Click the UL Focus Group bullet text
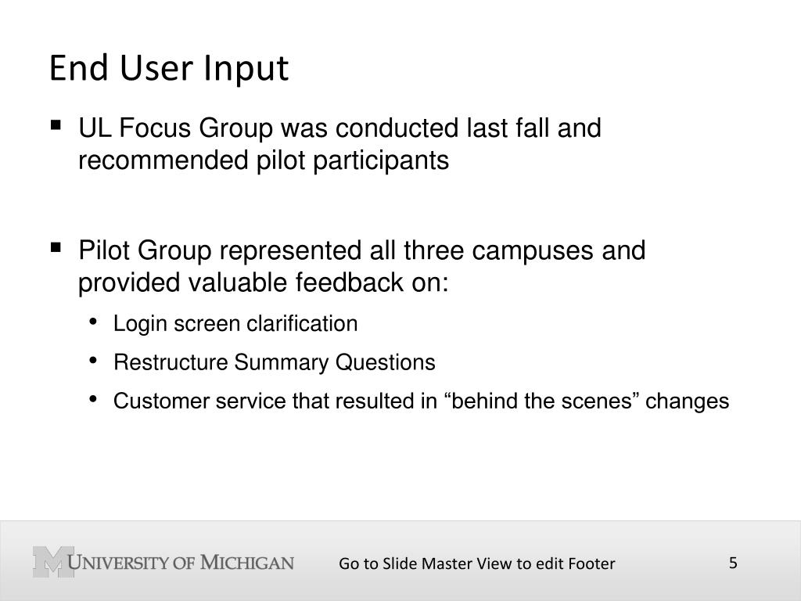This screenshot has height=601, width=801. coord(339,144)
